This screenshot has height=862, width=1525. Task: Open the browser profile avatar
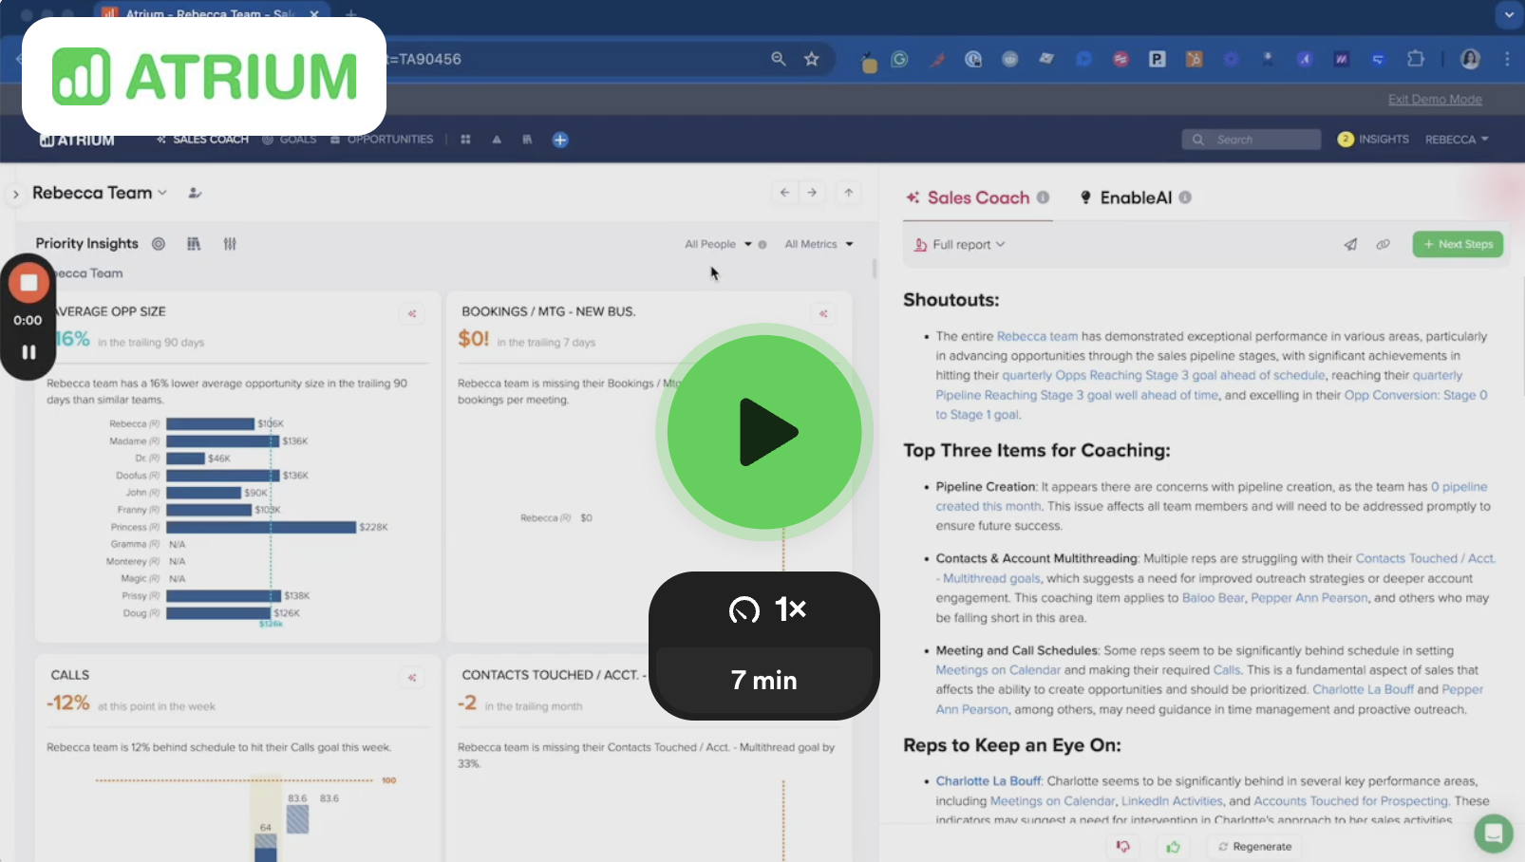[x=1470, y=59]
